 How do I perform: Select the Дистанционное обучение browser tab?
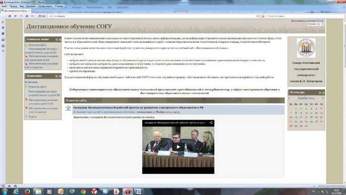click(16, 11)
